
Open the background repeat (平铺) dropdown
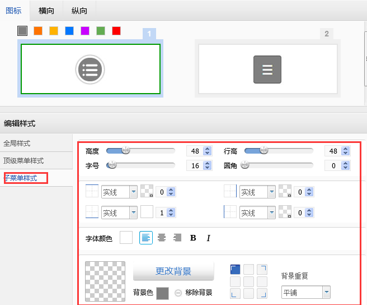pos(326,292)
